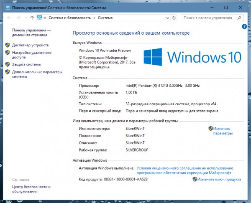Click the shield icon next to 'Изменить ключ продукта'
This screenshot has width=251, height=203.
pos(195,179)
